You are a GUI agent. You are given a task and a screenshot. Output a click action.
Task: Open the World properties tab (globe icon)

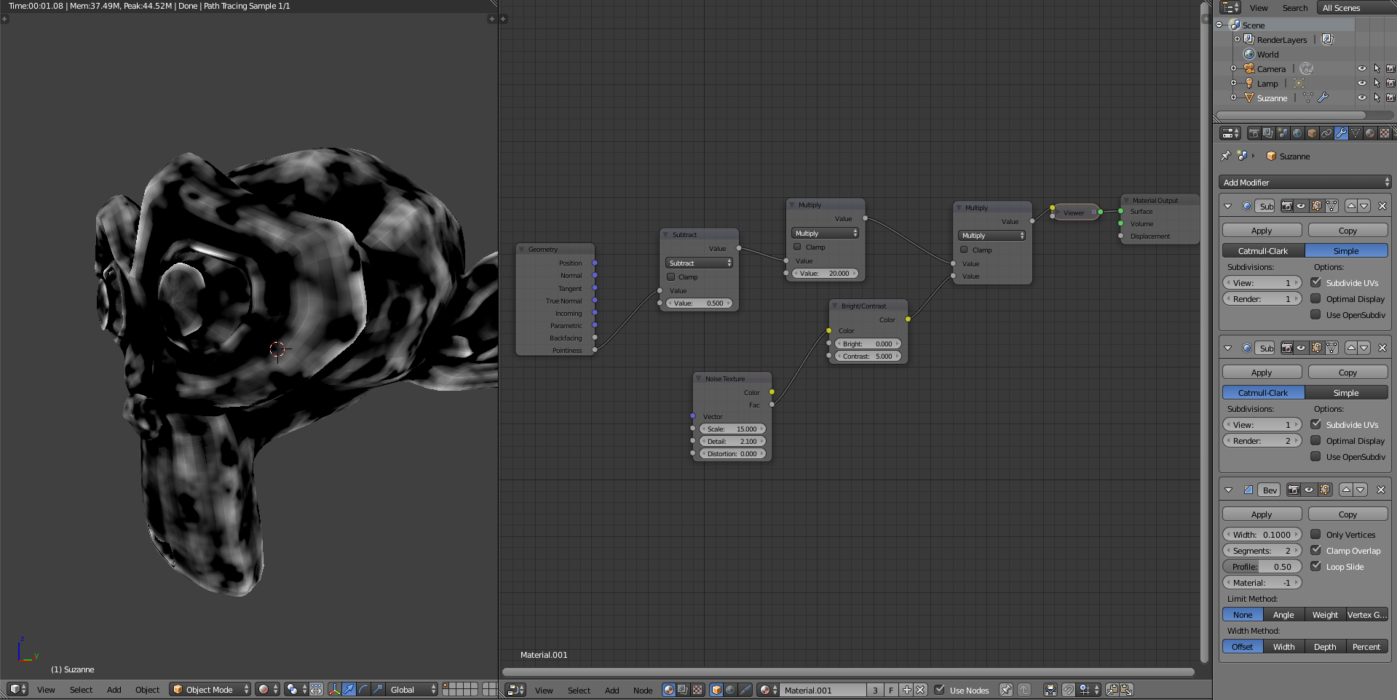[1297, 133]
